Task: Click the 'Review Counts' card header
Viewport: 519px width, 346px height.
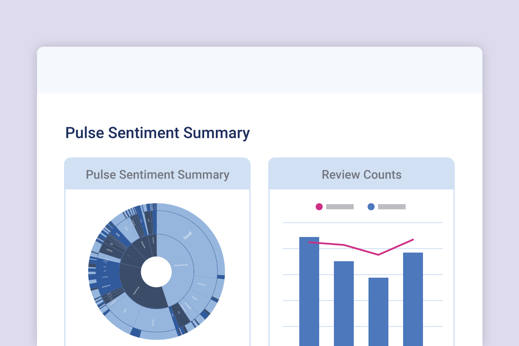Action: pos(361,175)
